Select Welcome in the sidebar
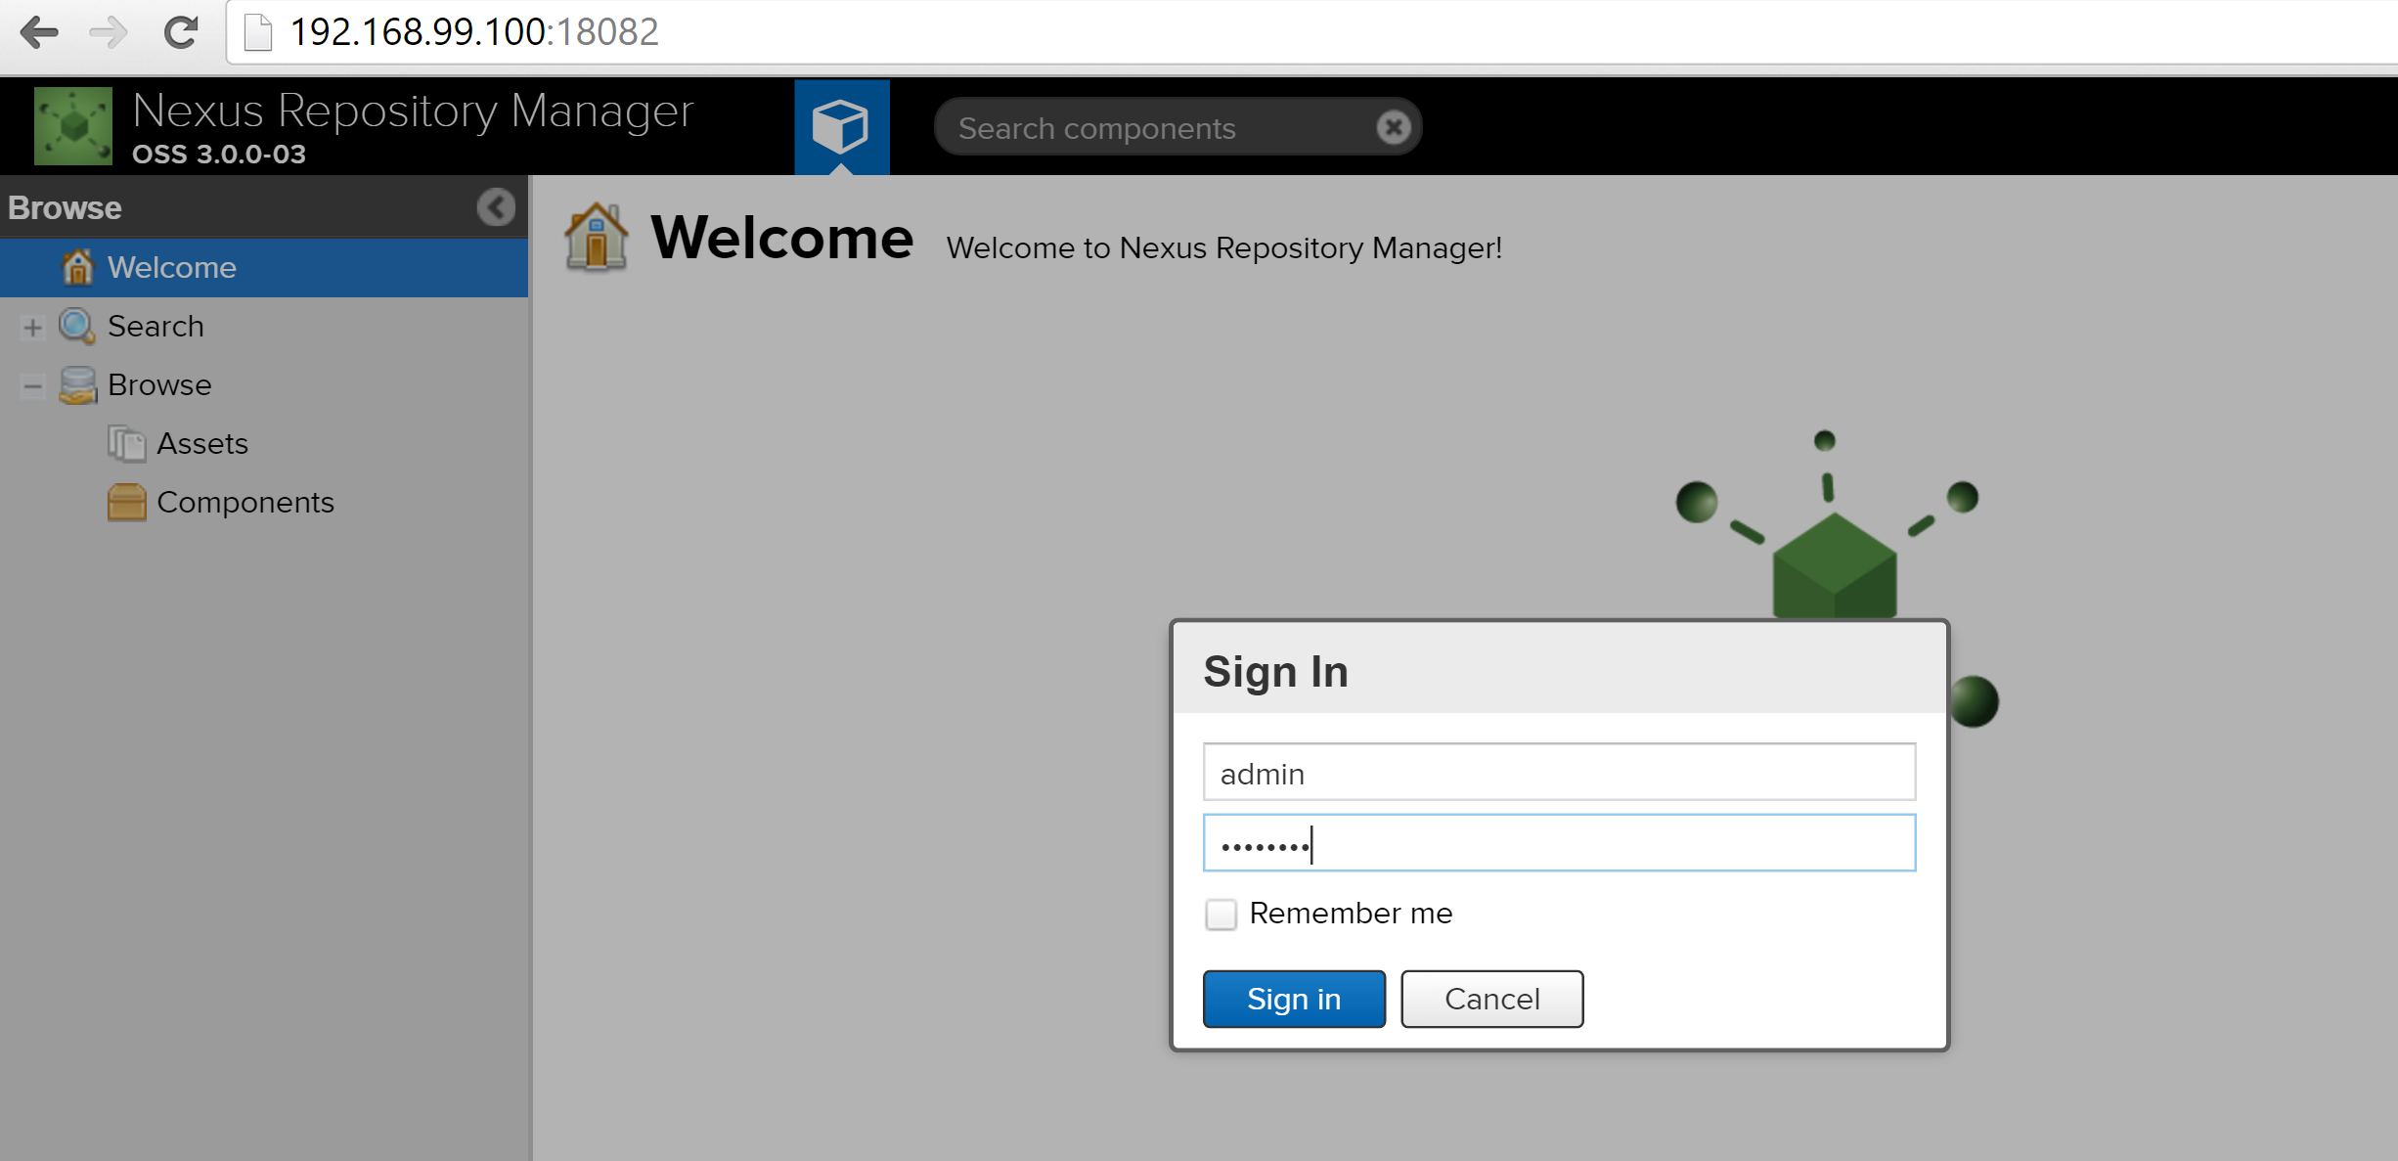Viewport: 2398px width, 1161px height. pyautogui.click(x=171, y=268)
